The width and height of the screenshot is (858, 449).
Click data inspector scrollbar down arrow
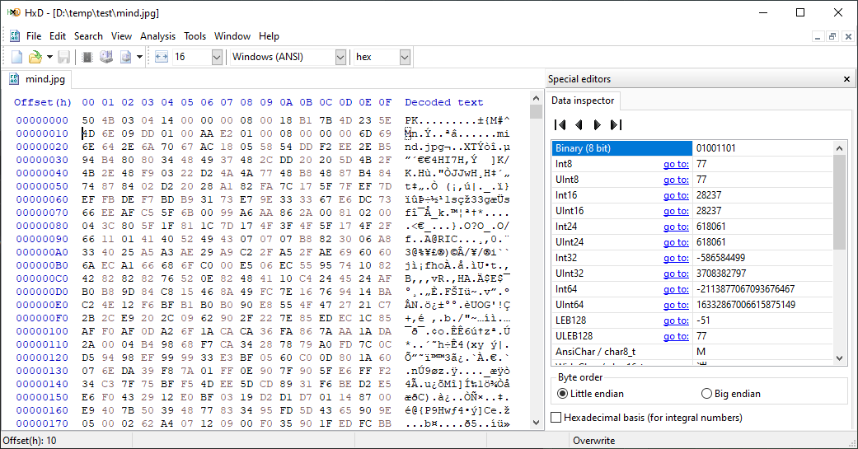coord(839,358)
